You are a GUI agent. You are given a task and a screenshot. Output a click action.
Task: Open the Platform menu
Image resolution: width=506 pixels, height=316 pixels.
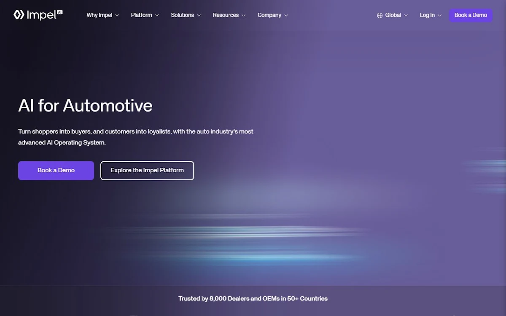coord(145,15)
